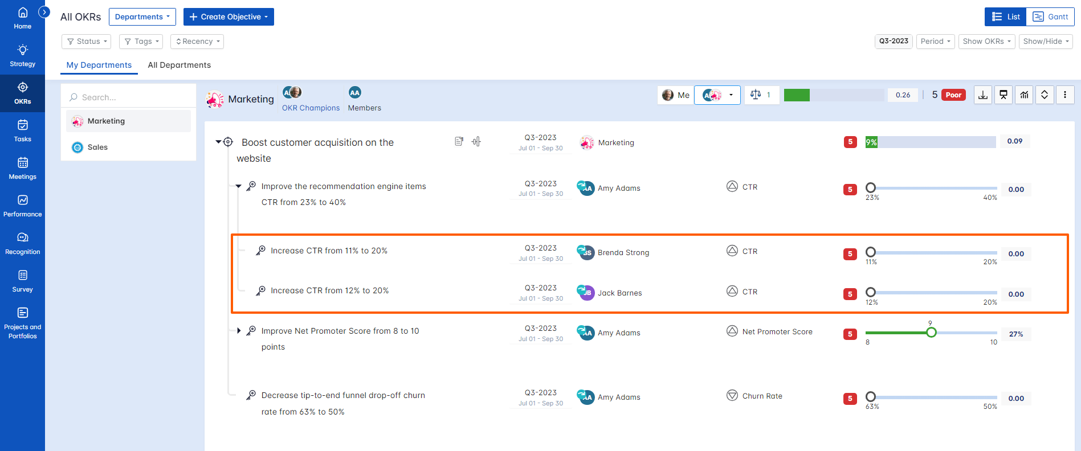Click the download icon in Marketing header
Screen dimensions: 1081x451
coord(983,95)
